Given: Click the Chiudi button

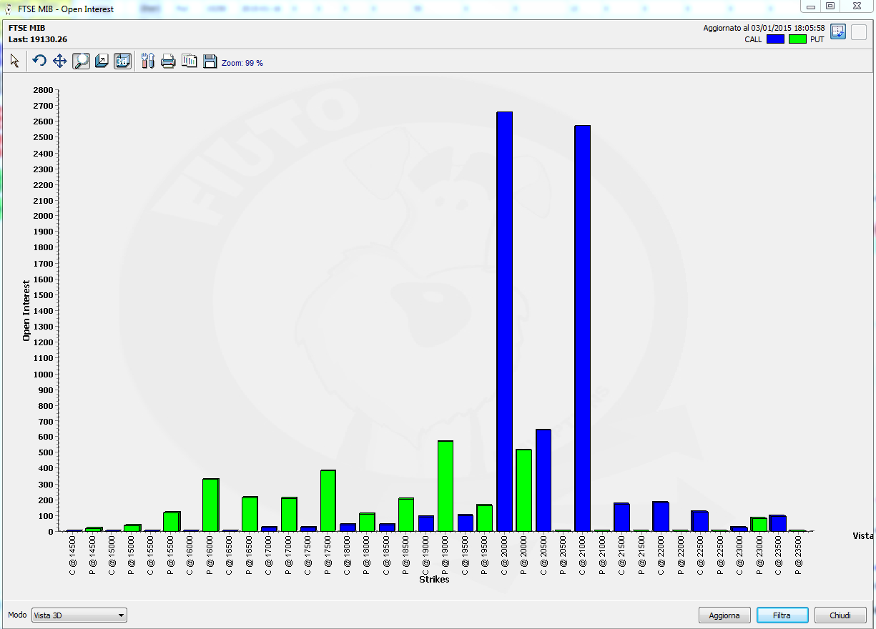Looking at the screenshot, I should point(840,615).
